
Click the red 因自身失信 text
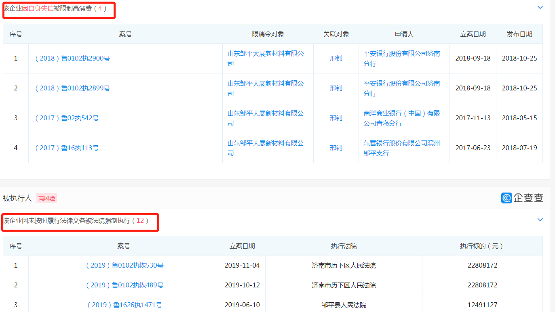pyautogui.click(x=40, y=8)
